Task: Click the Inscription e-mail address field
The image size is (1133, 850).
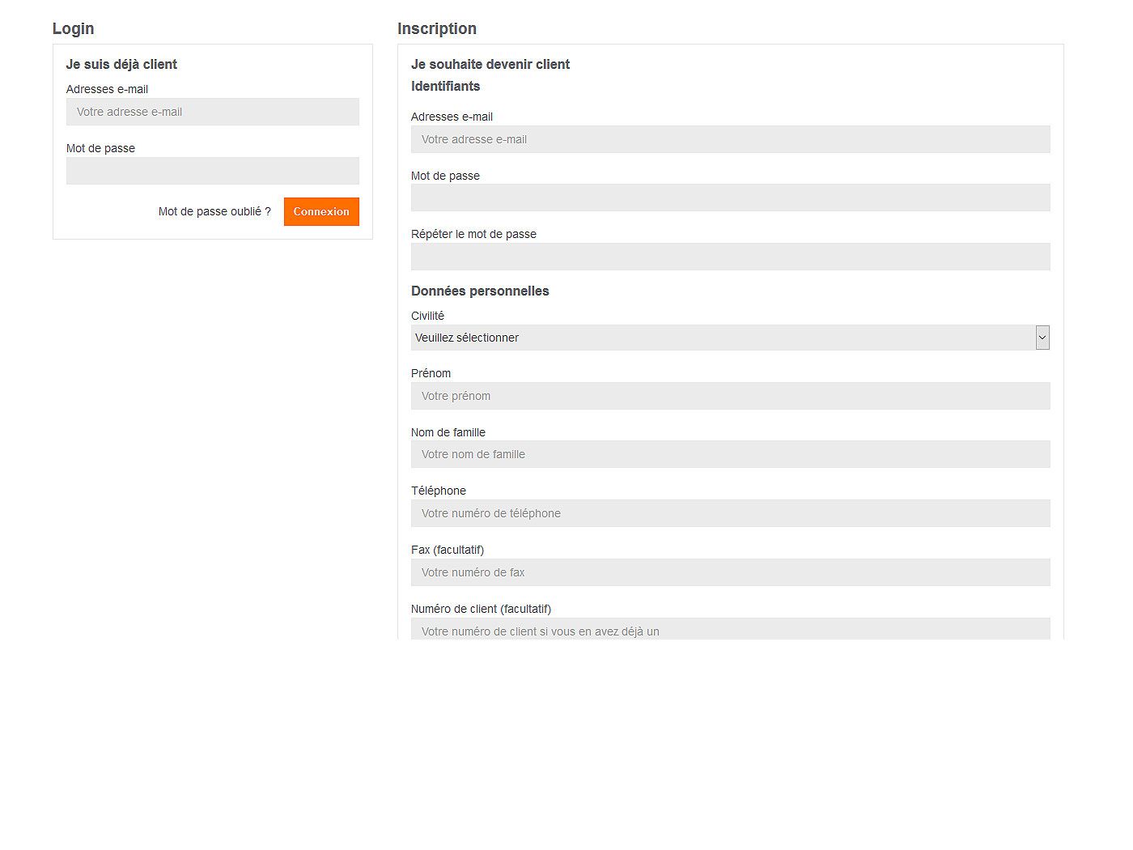Action: coord(730,139)
